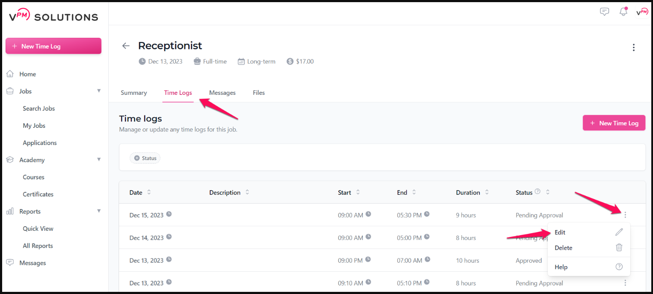Click the pencil icon in the Edit menu entry
Viewport: 653px width, 294px height.
tap(619, 232)
